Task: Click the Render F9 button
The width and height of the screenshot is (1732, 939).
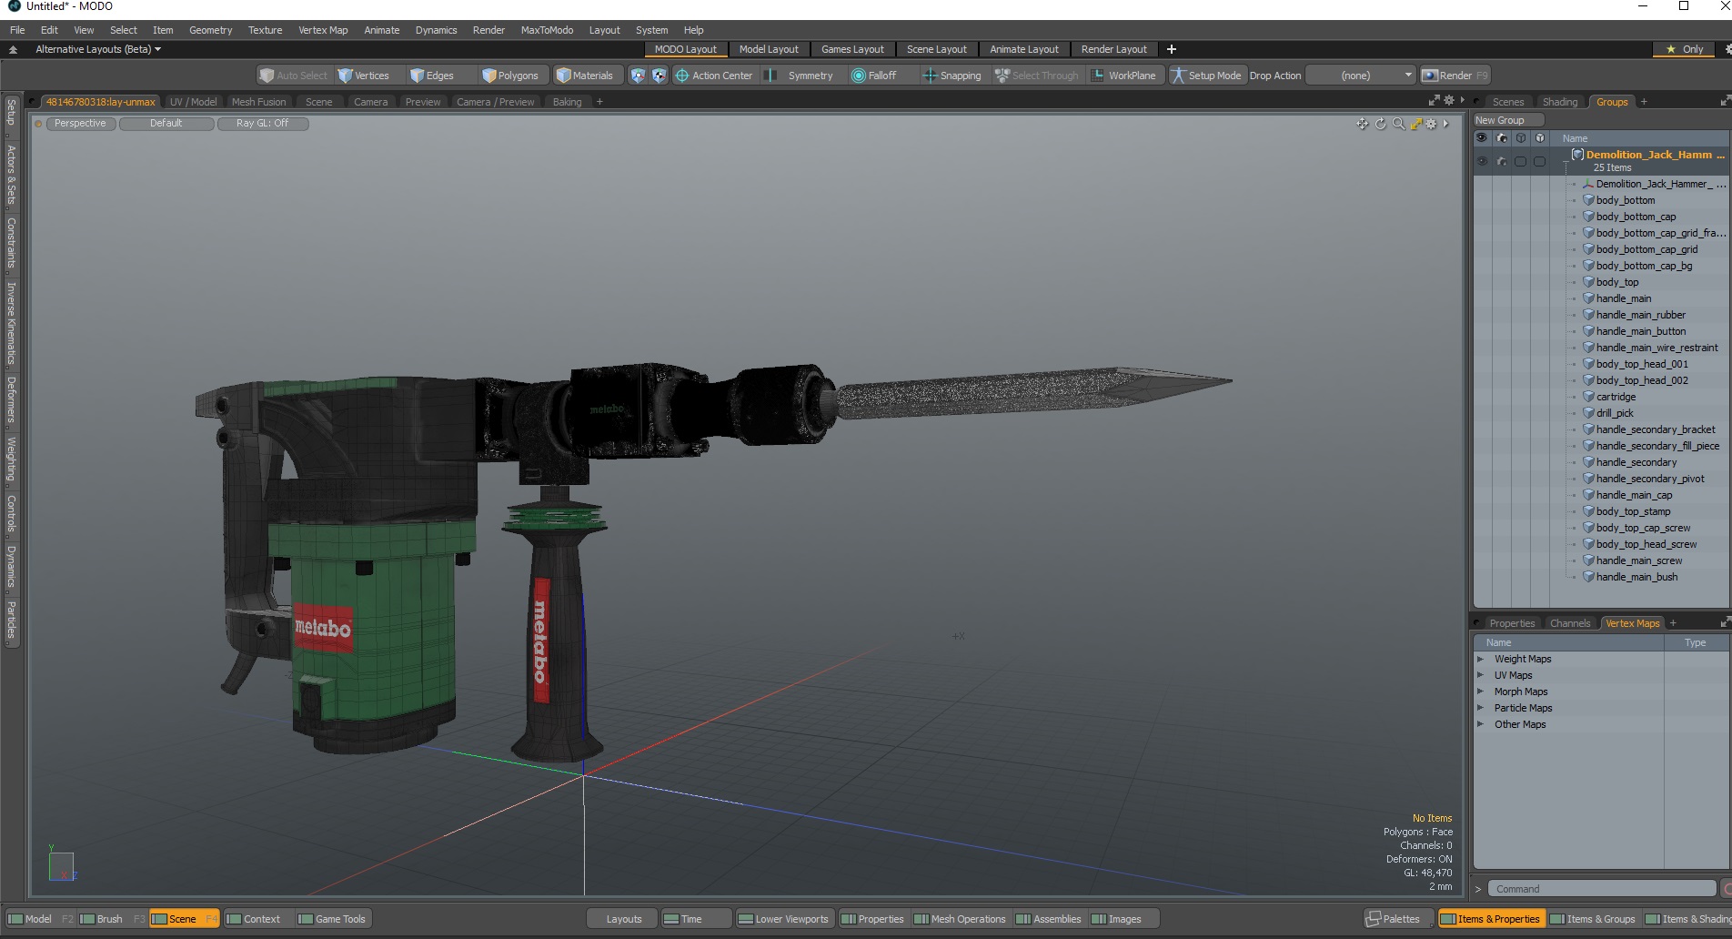Action: (1455, 76)
